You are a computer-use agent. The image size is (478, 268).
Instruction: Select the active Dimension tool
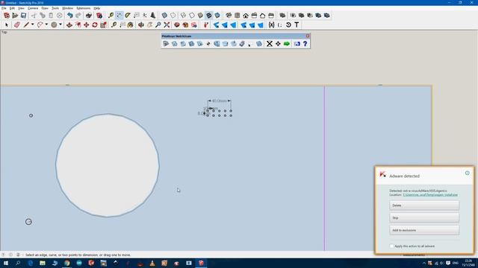pyautogui.click(x=119, y=16)
